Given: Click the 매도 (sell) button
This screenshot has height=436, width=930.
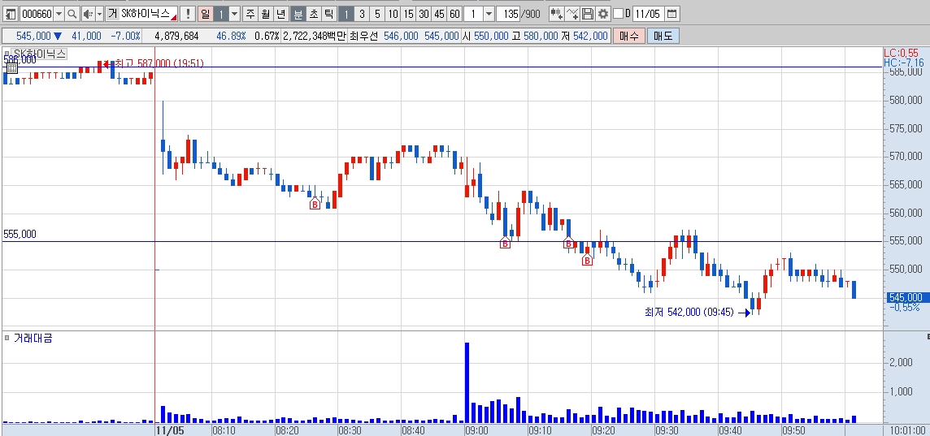Looking at the screenshot, I should pyautogui.click(x=663, y=37).
